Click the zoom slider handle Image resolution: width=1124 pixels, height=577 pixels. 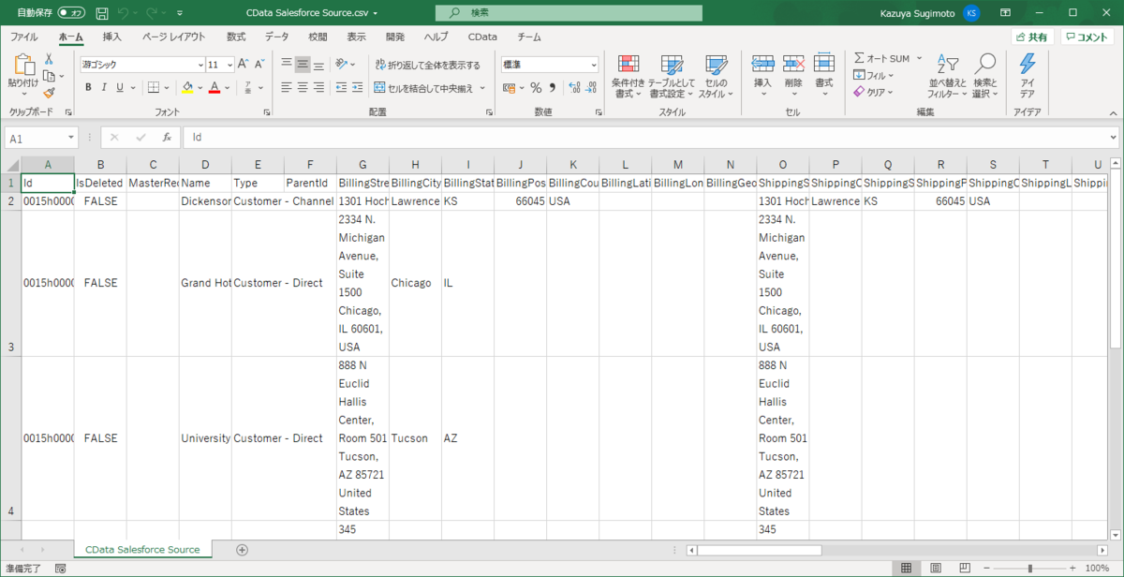[1029, 568]
